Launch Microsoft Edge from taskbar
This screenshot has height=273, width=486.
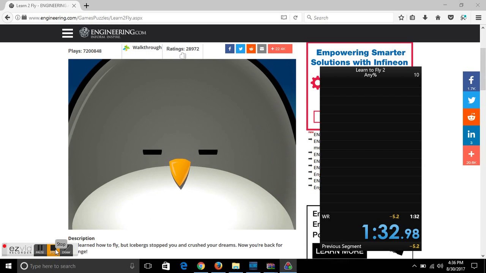click(x=183, y=266)
